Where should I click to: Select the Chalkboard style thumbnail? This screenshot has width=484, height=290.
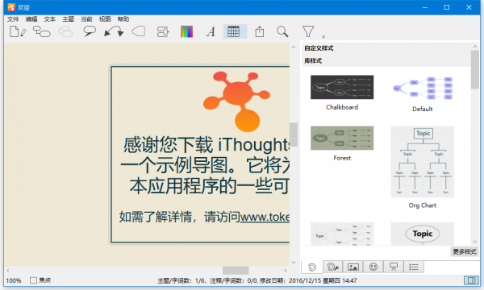(x=342, y=87)
